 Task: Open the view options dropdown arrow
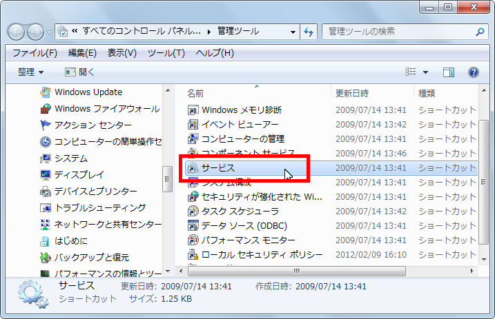(x=425, y=72)
